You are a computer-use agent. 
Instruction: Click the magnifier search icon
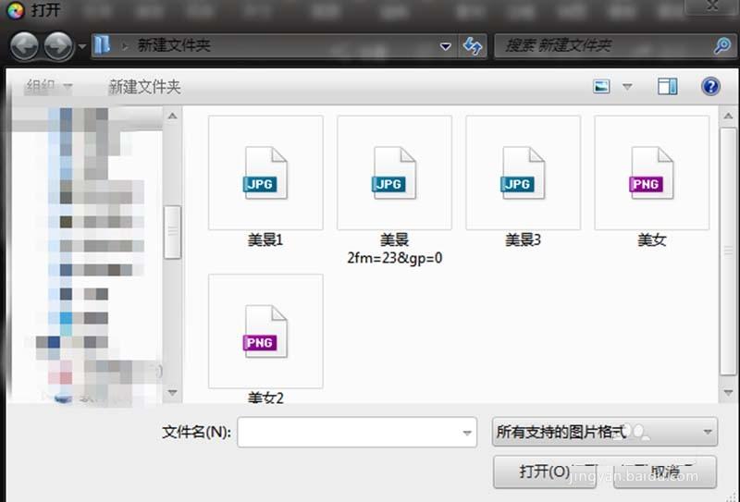click(722, 46)
